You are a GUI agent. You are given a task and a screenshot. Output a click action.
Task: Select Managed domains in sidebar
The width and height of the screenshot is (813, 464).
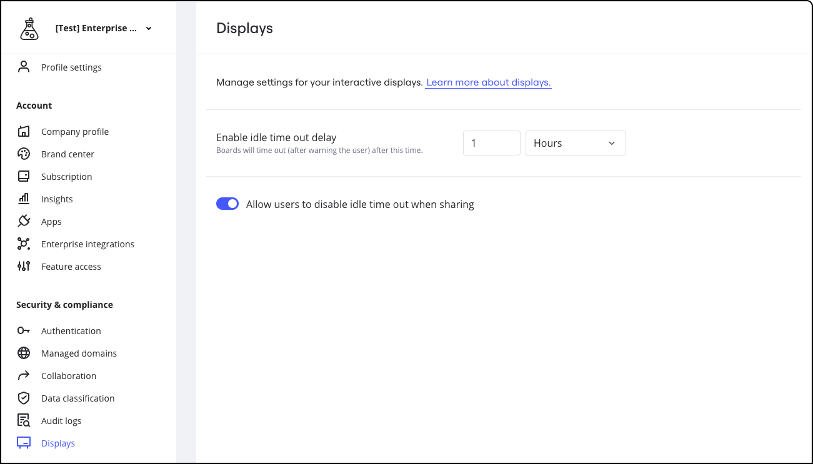pyautogui.click(x=79, y=353)
